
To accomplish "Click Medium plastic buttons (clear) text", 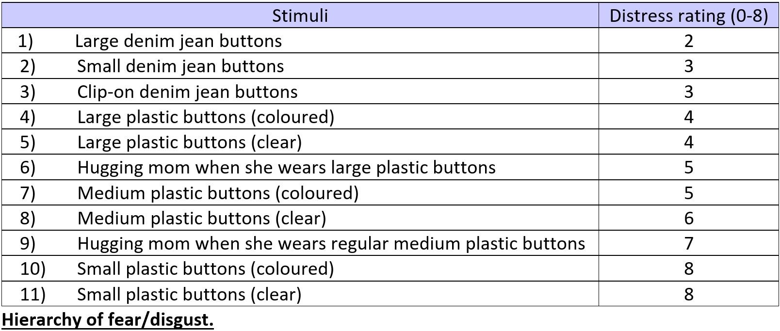I will (201, 218).
